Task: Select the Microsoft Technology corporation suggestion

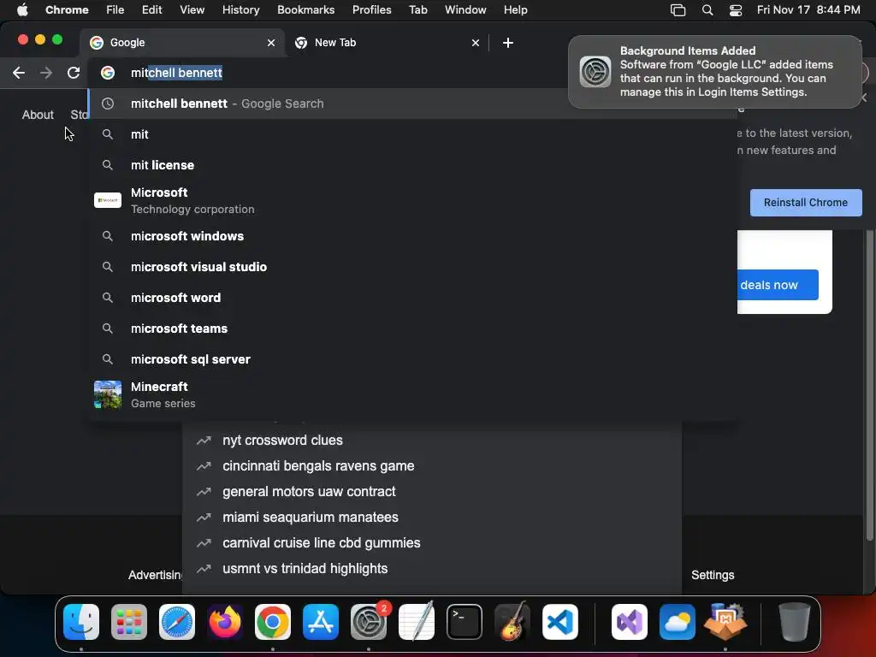Action: (412, 200)
